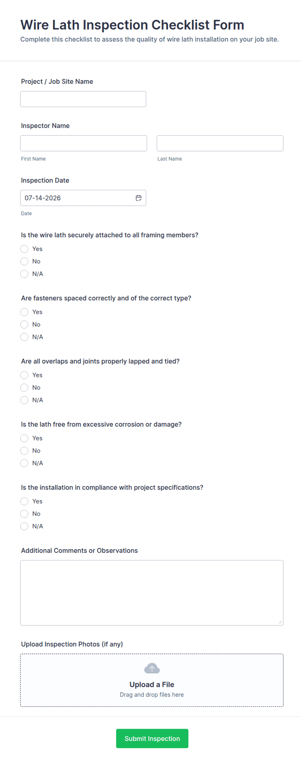Click the Submit Inspection button
301x764 pixels.
click(152, 739)
